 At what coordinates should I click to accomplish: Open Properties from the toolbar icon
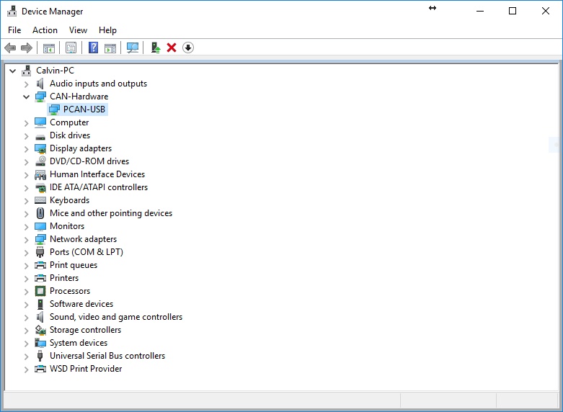pos(71,48)
